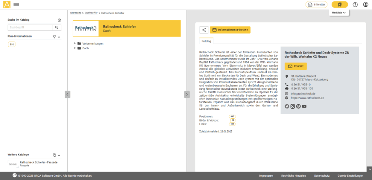Open Rathscheck YouTube icon
Viewport: 372px width, 180px height.
tap(304, 106)
